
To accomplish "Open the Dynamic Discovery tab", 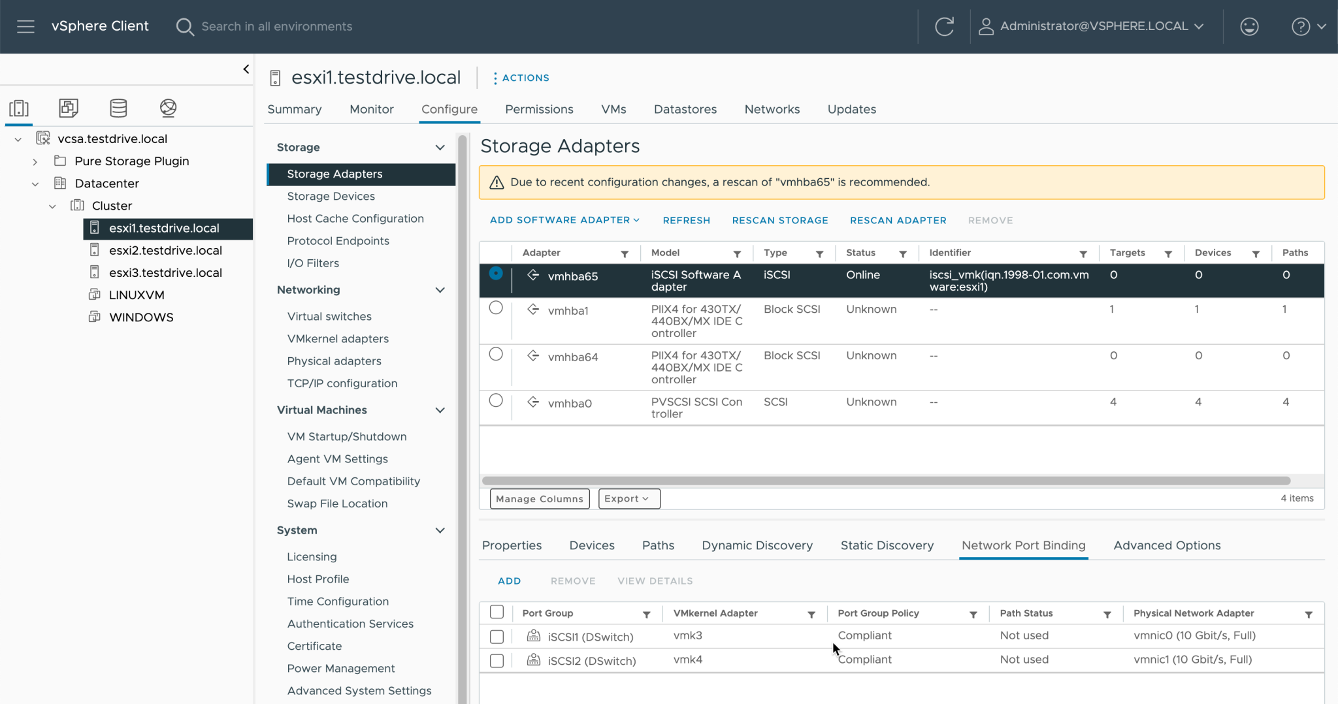I will point(757,545).
